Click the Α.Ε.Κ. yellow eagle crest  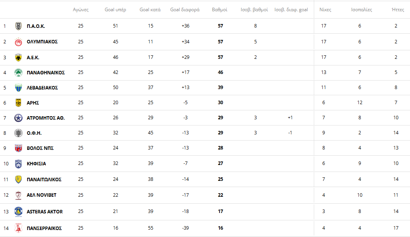point(18,57)
